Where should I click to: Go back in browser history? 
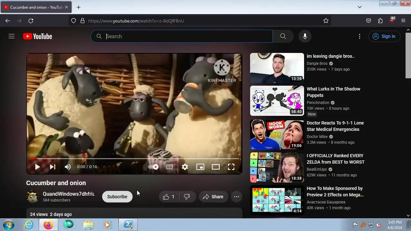click(x=8, y=21)
